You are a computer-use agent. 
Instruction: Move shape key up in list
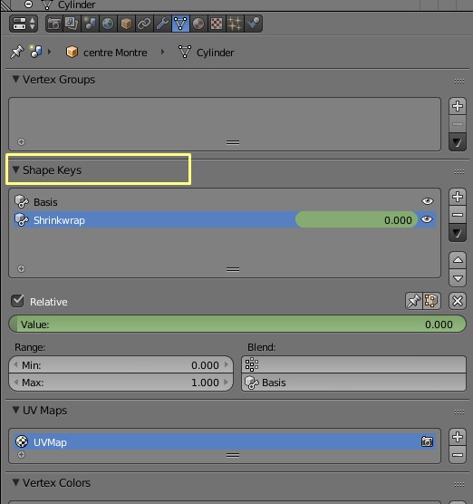458,260
